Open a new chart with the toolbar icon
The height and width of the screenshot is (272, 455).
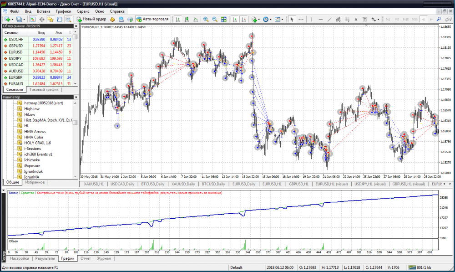[x=7, y=19]
